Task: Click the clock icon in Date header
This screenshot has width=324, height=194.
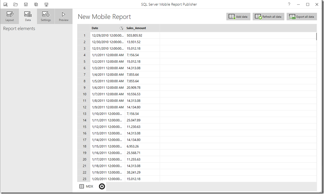Action: [122, 28]
